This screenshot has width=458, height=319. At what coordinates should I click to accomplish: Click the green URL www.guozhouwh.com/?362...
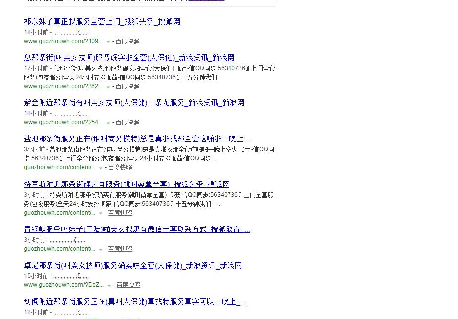pos(63,86)
